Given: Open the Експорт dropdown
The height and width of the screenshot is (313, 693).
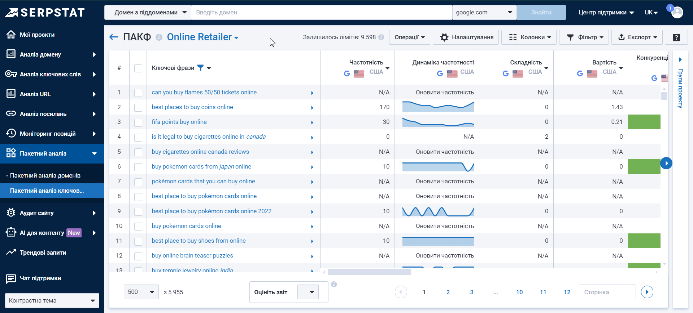Looking at the screenshot, I should (637, 37).
